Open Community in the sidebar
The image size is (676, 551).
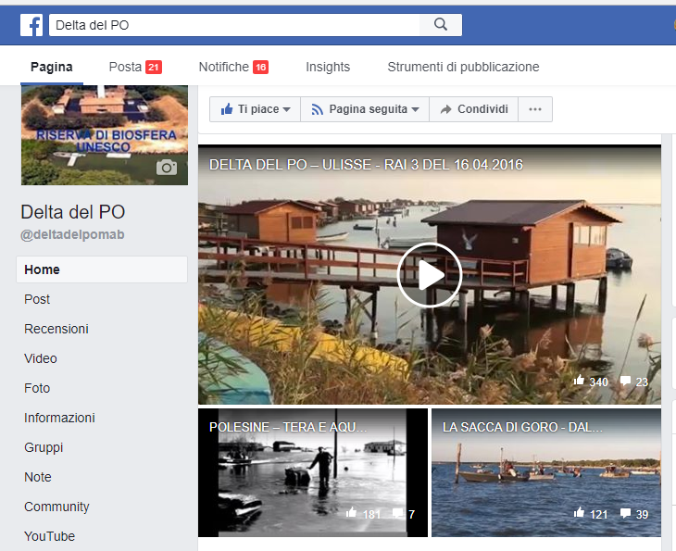tap(56, 507)
